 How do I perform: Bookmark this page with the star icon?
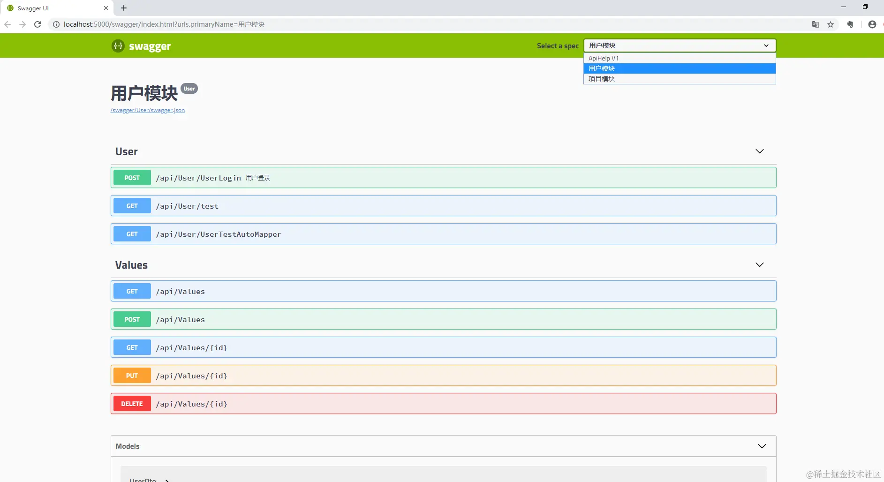pyautogui.click(x=831, y=24)
